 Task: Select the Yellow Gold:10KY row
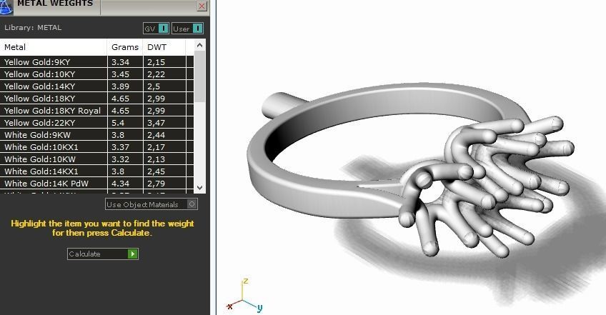click(96, 74)
